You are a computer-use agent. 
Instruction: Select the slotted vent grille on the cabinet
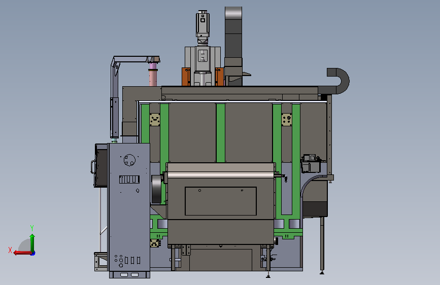click(129, 179)
